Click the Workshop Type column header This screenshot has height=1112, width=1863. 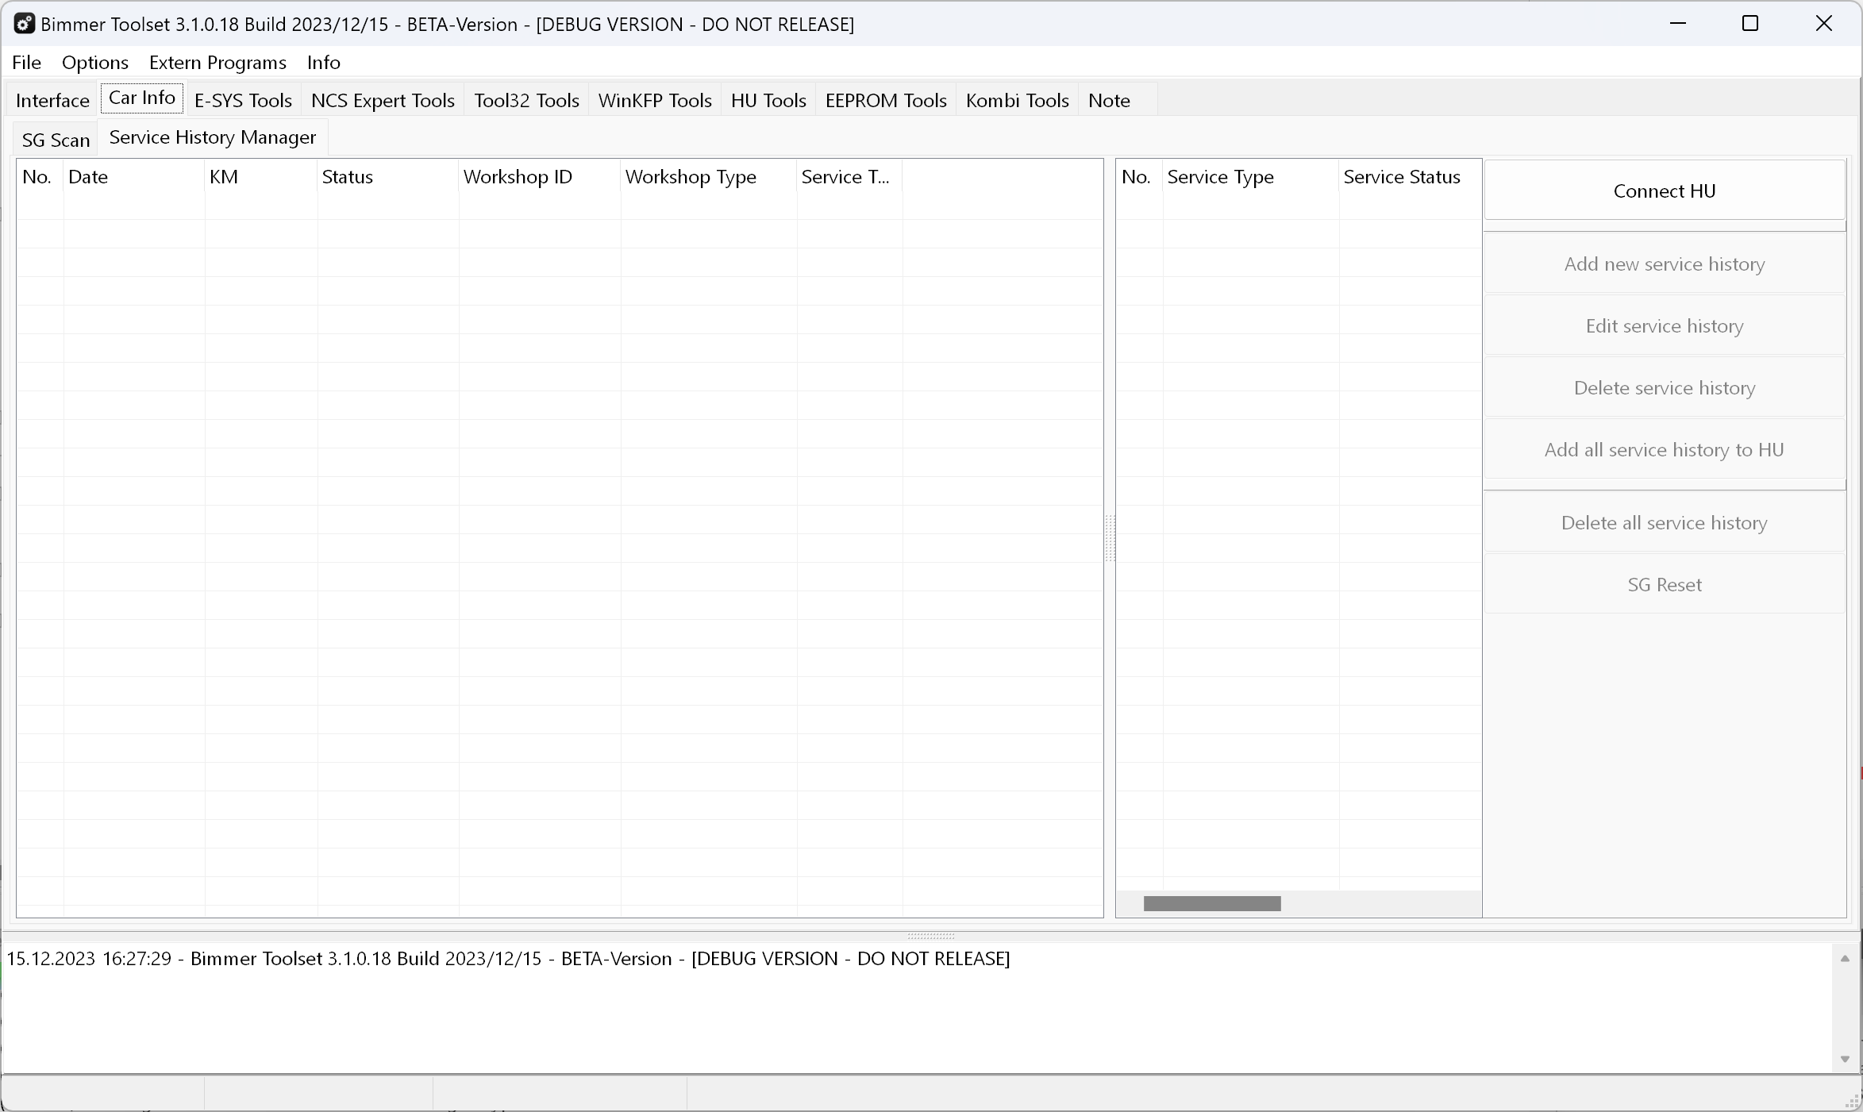pyautogui.click(x=709, y=177)
